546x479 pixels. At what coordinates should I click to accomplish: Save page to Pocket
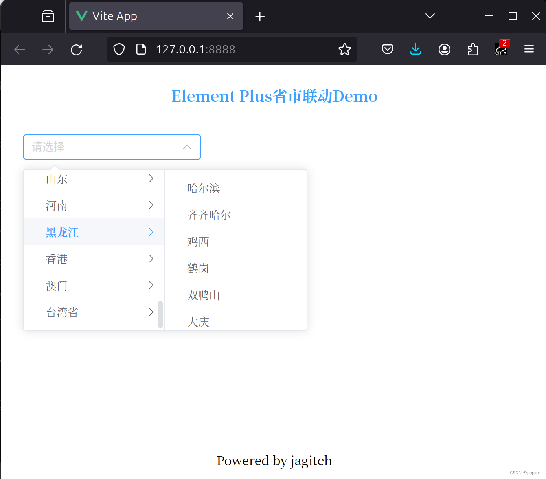click(x=388, y=50)
